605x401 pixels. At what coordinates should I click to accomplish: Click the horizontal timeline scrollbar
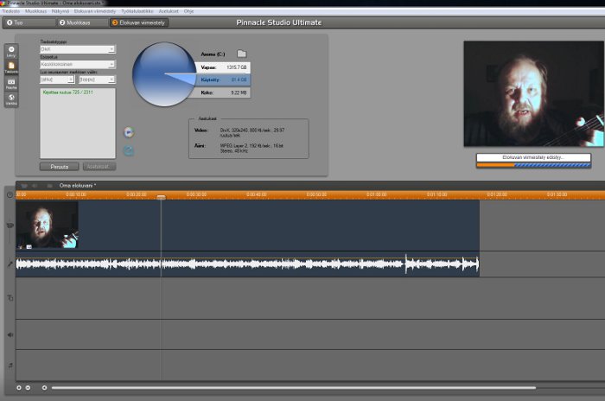pyautogui.click(x=294, y=387)
